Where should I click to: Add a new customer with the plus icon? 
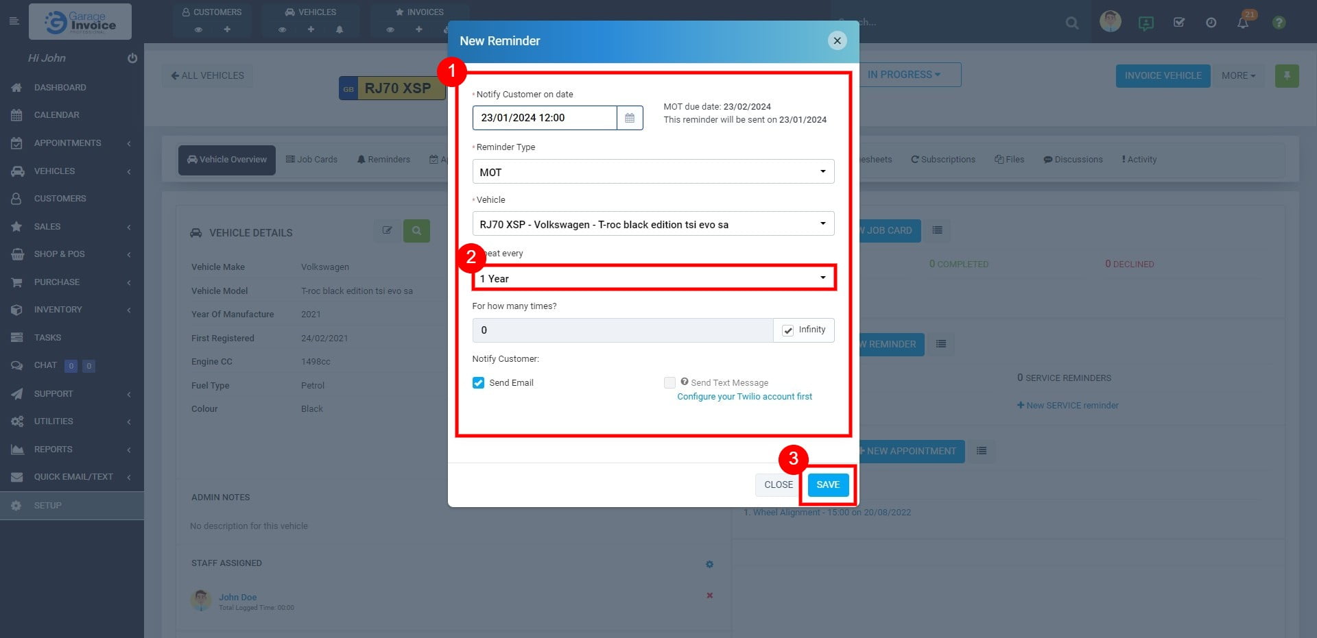click(226, 29)
